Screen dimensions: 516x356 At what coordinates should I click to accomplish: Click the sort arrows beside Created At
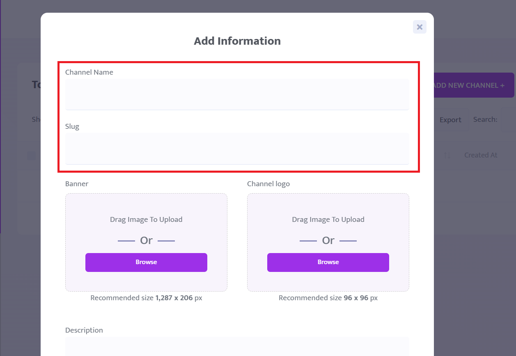point(447,155)
